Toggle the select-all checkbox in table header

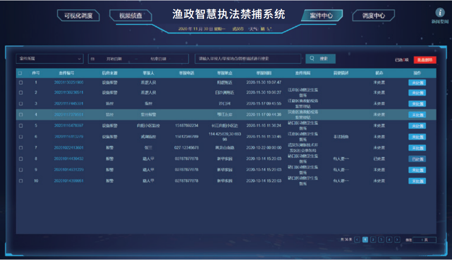(x=20, y=73)
